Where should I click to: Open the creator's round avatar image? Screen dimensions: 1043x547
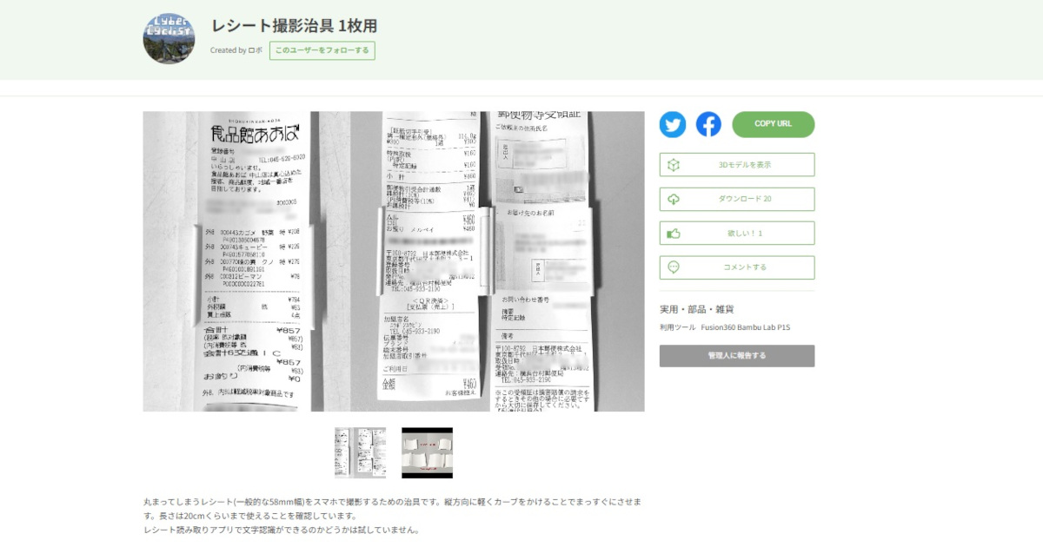pyautogui.click(x=169, y=38)
